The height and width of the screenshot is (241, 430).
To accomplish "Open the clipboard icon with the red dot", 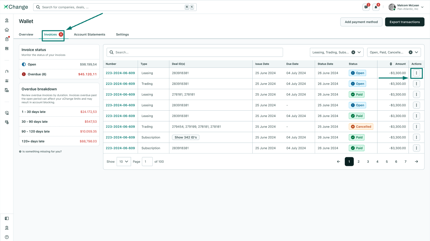I will [7, 39].
